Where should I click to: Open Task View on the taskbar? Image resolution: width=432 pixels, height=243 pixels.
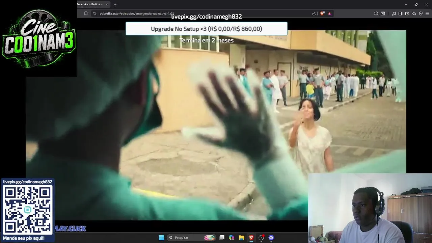click(x=222, y=238)
